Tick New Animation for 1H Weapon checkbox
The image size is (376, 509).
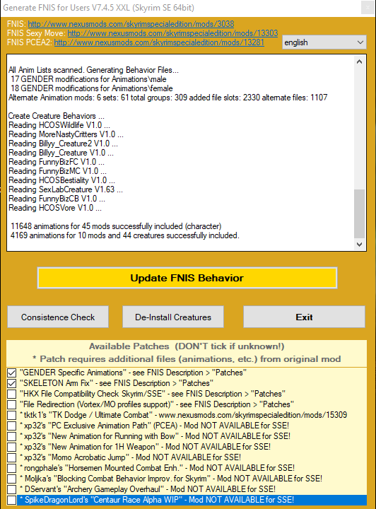12,447
